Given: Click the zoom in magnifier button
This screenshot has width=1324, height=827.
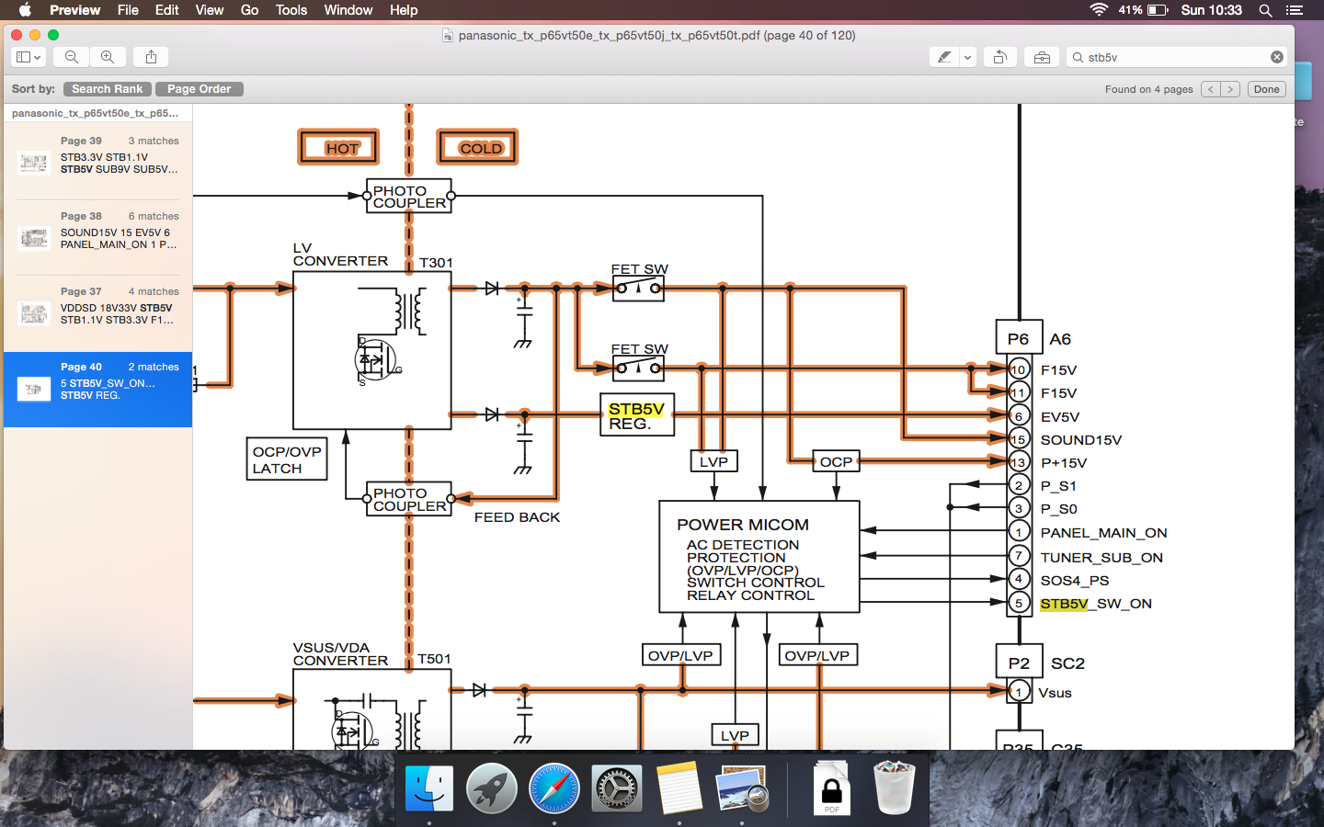Looking at the screenshot, I should click(108, 57).
